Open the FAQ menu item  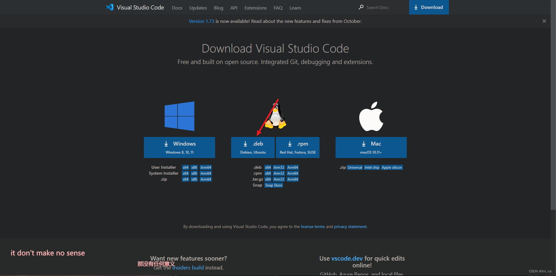tap(278, 8)
